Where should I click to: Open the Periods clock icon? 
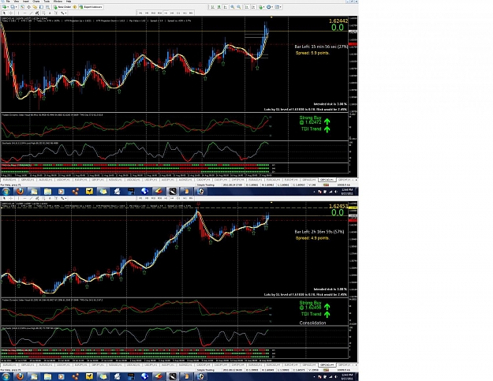click(268, 7)
